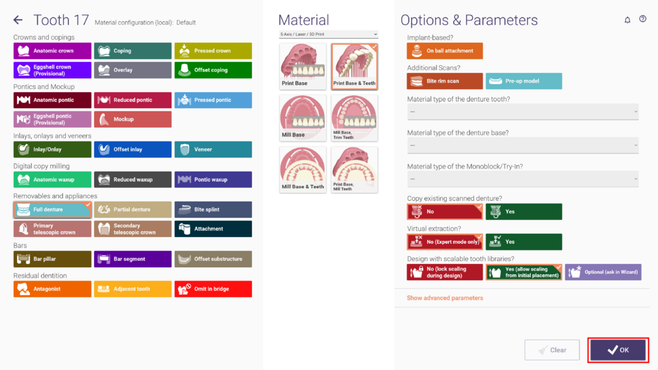
Task: Open the 5-Axis / Laser / 3D Print dropdown
Action: coord(328,34)
